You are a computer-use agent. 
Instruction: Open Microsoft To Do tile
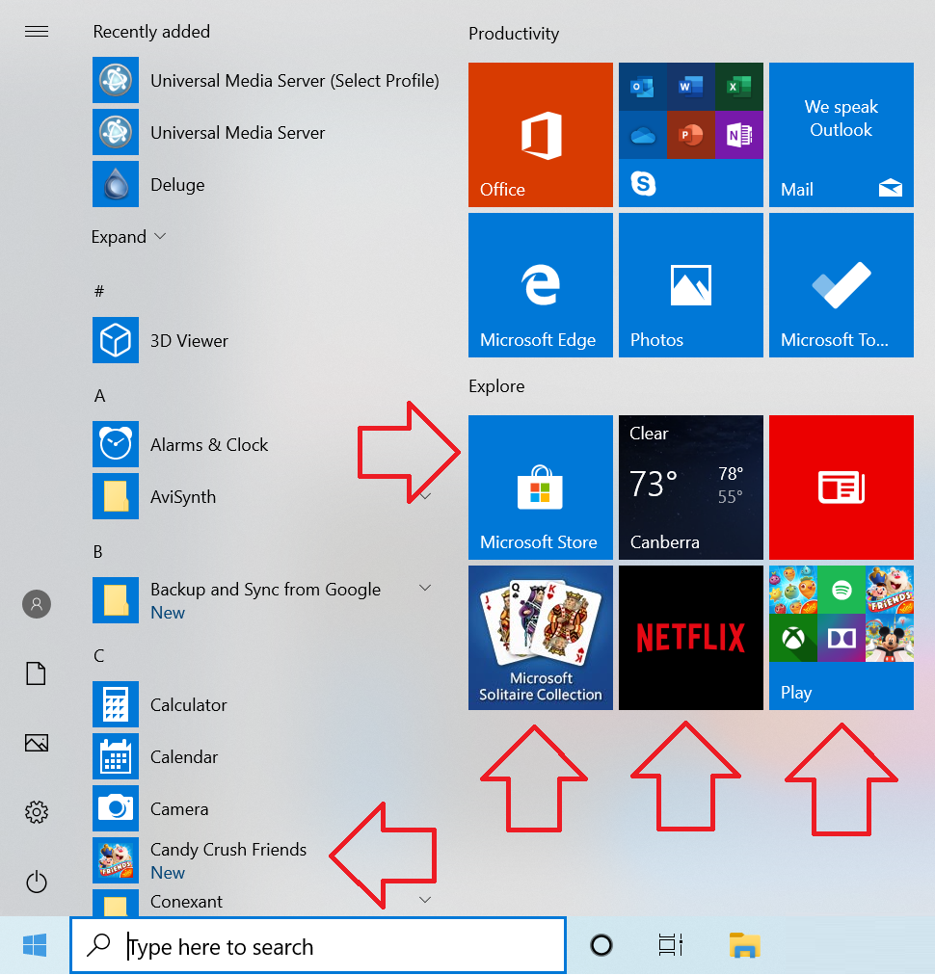coord(841,285)
